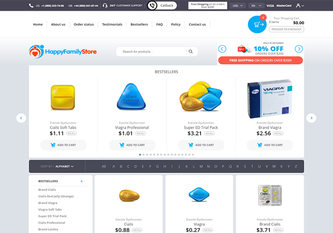
Task: Filter products by letter Z
Action: (296, 166)
